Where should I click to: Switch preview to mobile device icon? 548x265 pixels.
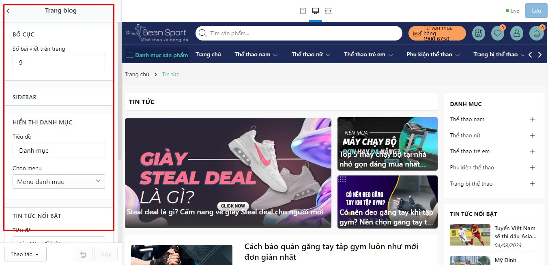[x=303, y=11]
